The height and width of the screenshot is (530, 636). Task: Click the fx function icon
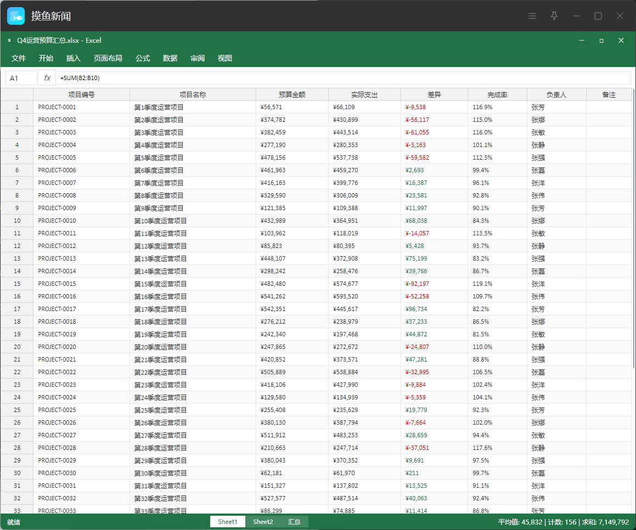pyautogui.click(x=47, y=78)
